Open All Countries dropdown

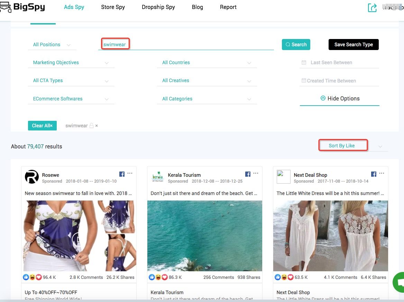tap(206, 62)
